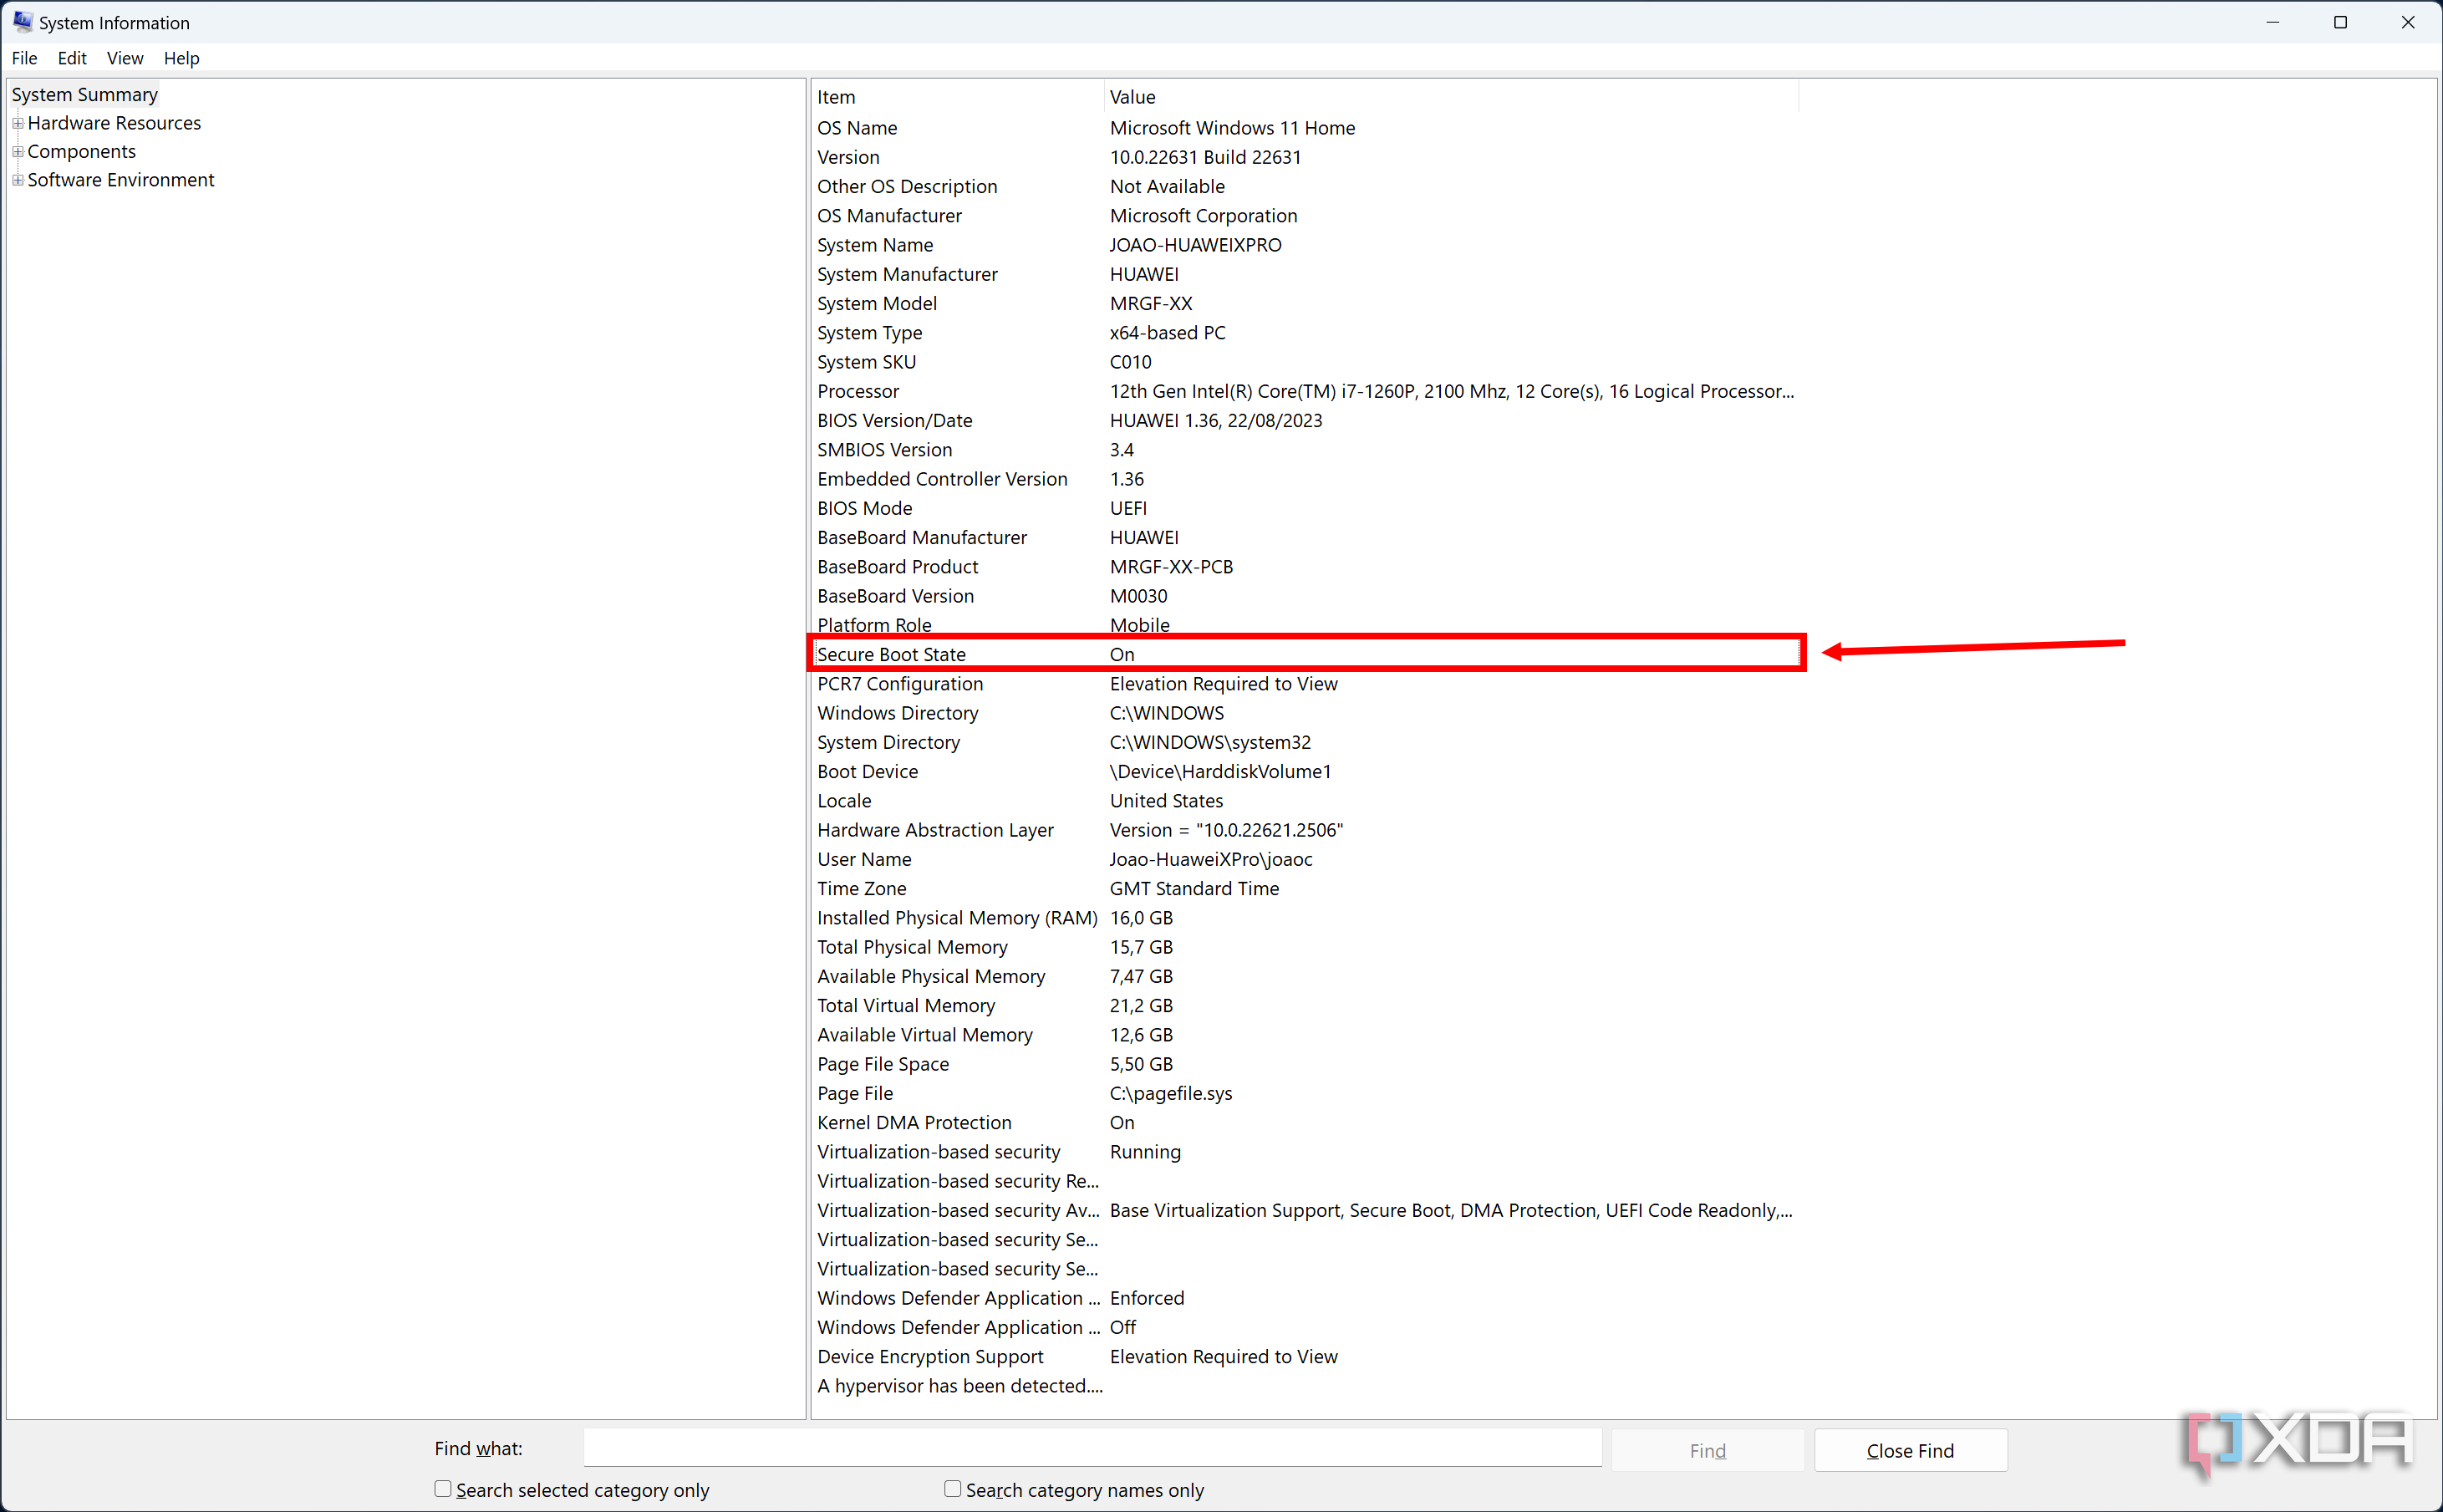The height and width of the screenshot is (1512, 2443).
Task: Select the Total Physical Memory row
Action: 1305,947
